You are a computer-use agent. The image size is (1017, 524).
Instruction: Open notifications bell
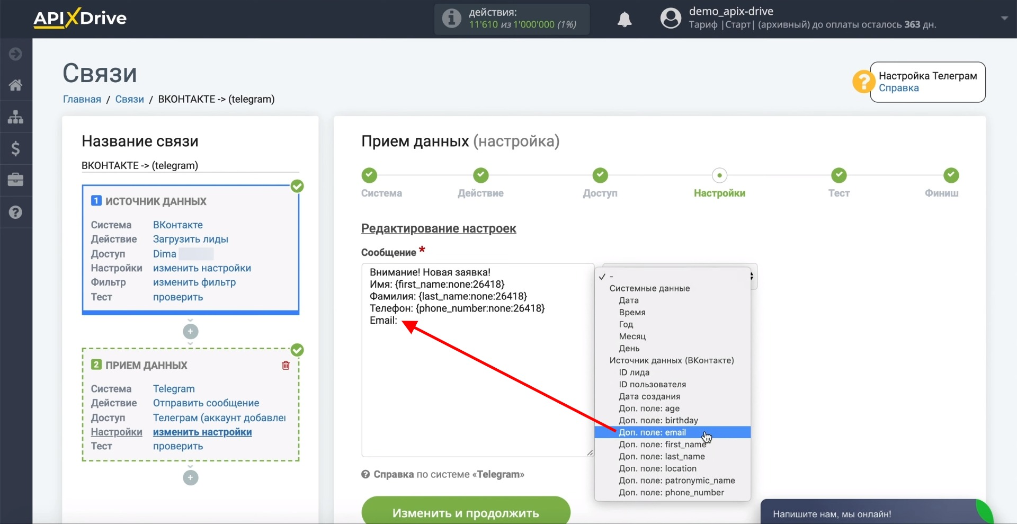click(625, 19)
